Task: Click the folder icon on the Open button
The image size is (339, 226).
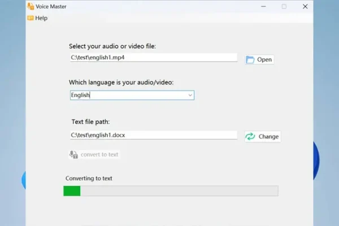Action: click(250, 60)
